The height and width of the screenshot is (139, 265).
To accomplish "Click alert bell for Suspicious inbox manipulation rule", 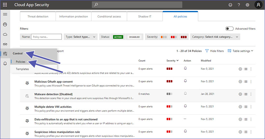I will click(185, 131).
